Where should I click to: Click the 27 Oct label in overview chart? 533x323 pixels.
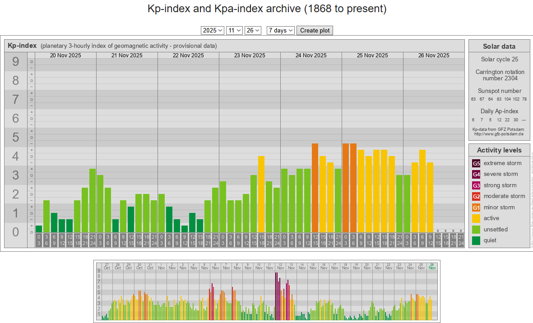click(x=107, y=266)
